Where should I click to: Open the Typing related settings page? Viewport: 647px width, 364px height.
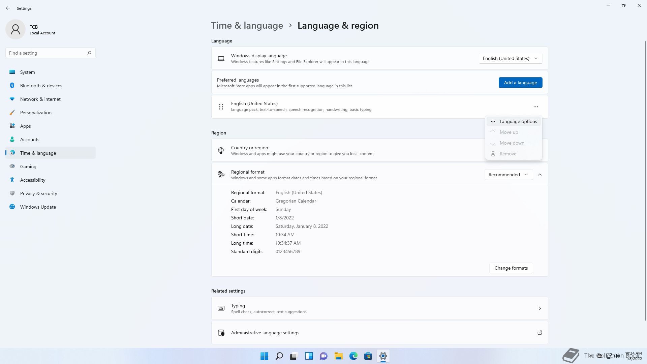(379, 308)
